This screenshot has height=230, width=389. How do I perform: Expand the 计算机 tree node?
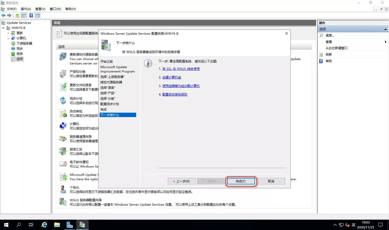coord(8,38)
